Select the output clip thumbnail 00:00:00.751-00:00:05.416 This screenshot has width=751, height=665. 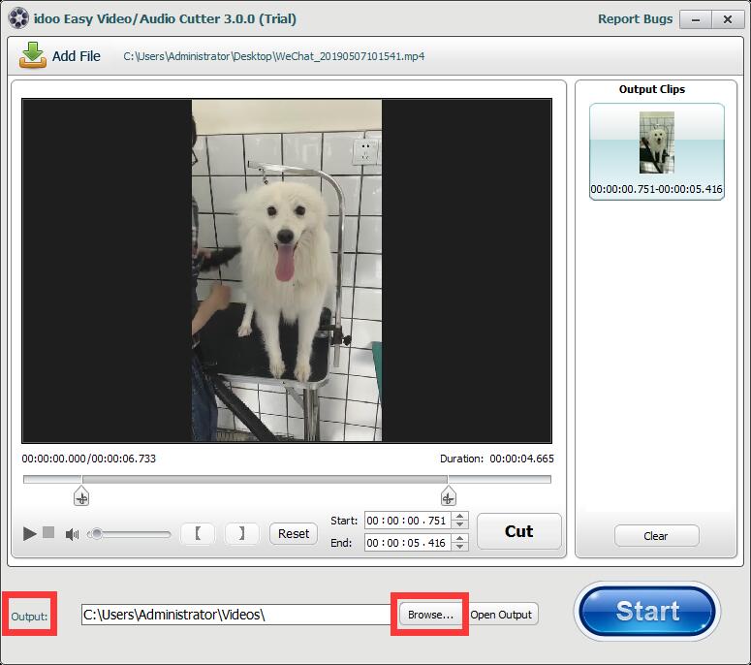click(x=657, y=151)
